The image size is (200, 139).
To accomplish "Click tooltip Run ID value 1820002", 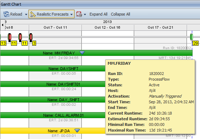I will pyautogui.click(x=156, y=74).
